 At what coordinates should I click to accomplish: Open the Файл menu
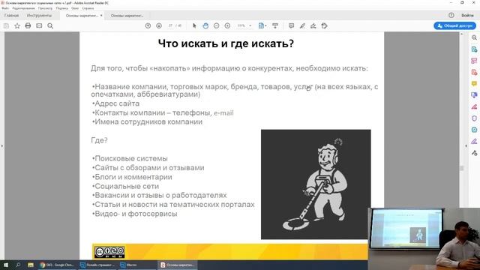pos(5,8)
